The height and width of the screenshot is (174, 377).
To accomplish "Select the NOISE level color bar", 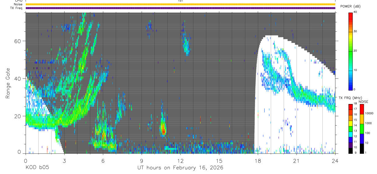I will tap(361, 129).
